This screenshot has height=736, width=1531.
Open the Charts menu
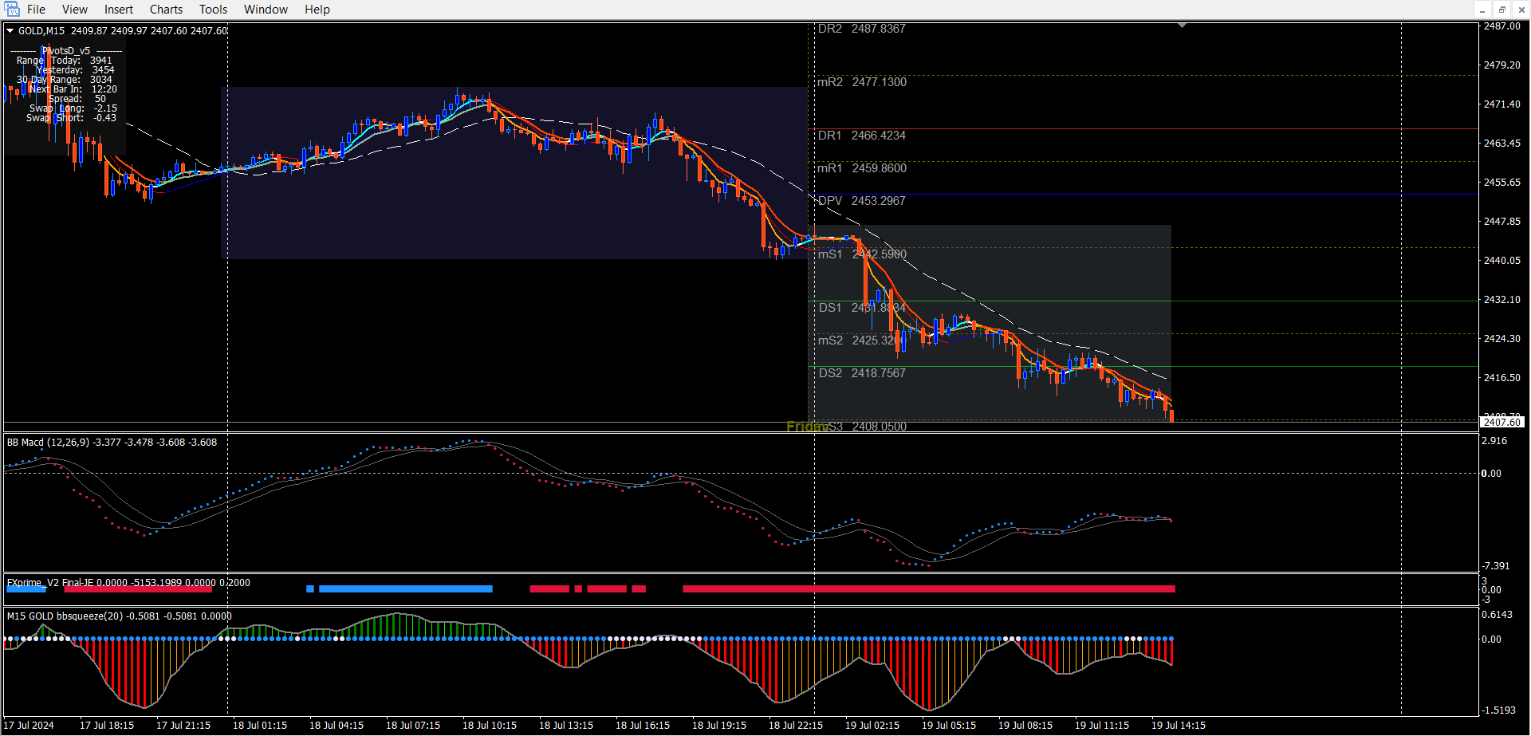tap(166, 10)
